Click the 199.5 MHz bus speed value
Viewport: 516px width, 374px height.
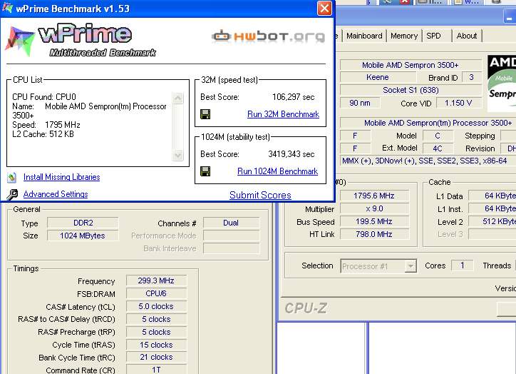tap(374, 221)
